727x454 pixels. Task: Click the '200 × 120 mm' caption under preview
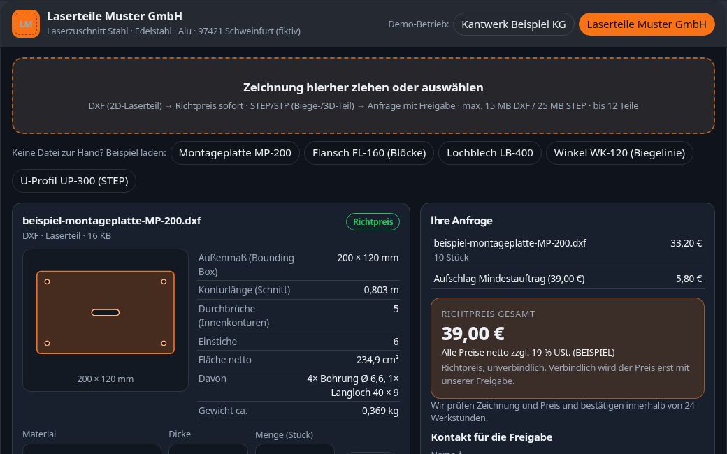106,379
